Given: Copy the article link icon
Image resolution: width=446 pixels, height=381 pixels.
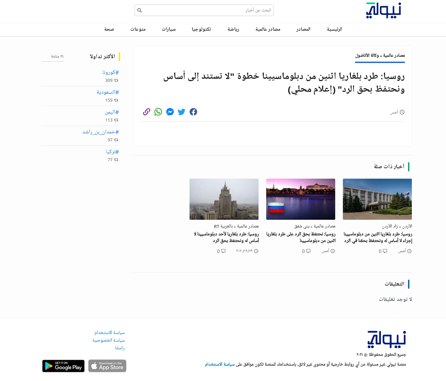Looking at the screenshot, I should pyautogui.click(x=147, y=112).
